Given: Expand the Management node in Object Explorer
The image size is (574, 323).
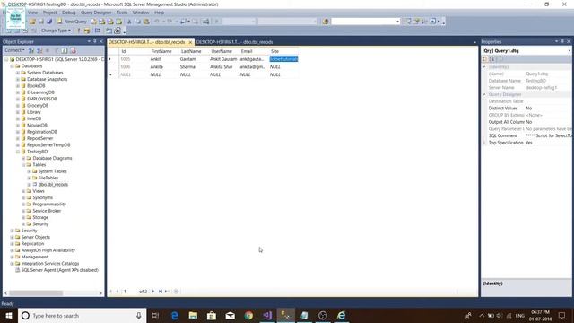Looking at the screenshot, I should (12, 257).
